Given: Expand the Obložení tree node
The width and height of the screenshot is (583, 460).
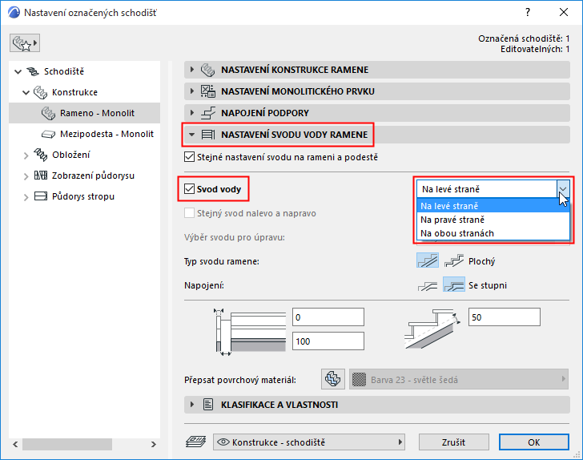Looking at the screenshot, I should point(26,155).
